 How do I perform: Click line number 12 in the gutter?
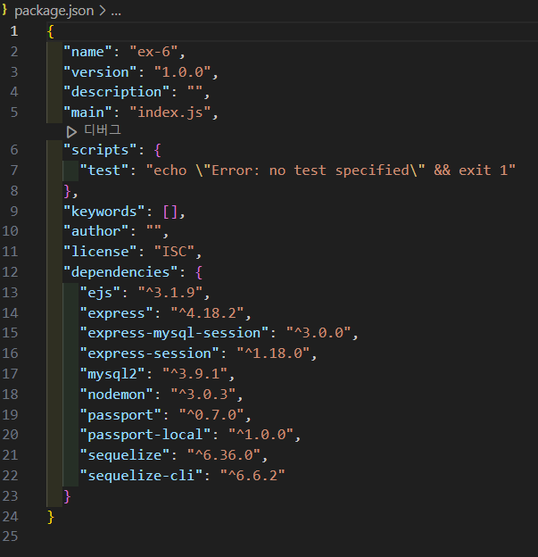coord(10,272)
